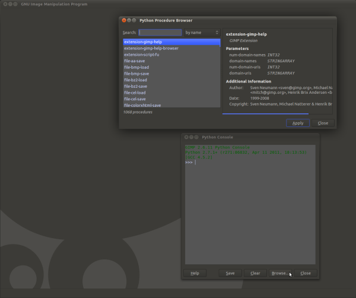Image resolution: width=356 pixels, height=298 pixels.
Task: Open the 'by name' search type dropdown
Action: pyautogui.click(x=202, y=33)
